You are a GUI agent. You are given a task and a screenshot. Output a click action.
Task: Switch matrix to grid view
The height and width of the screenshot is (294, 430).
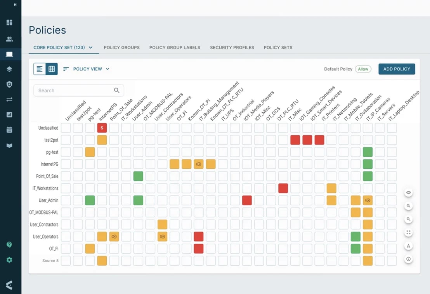tap(51, 69)
